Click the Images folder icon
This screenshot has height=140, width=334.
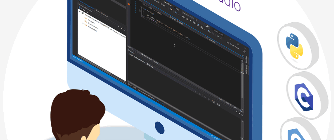click(x=86, y=21)
